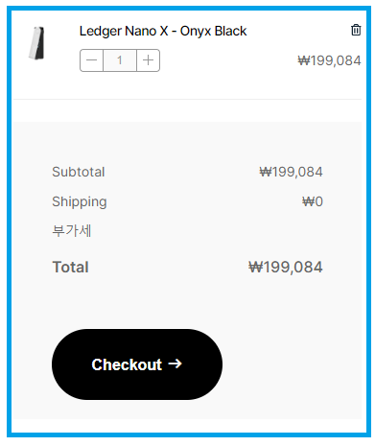
Task: Select the ₩0 shipping amount
Action: click(313, 201)
